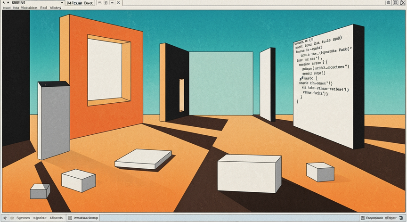Viewport: 407px width, 222px height.
Task: Select the white code text panel in the scene
Action: (324, 87)
